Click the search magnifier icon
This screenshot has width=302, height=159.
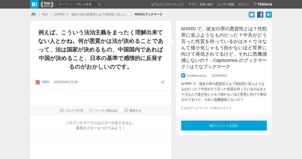[x=100, y=4]
